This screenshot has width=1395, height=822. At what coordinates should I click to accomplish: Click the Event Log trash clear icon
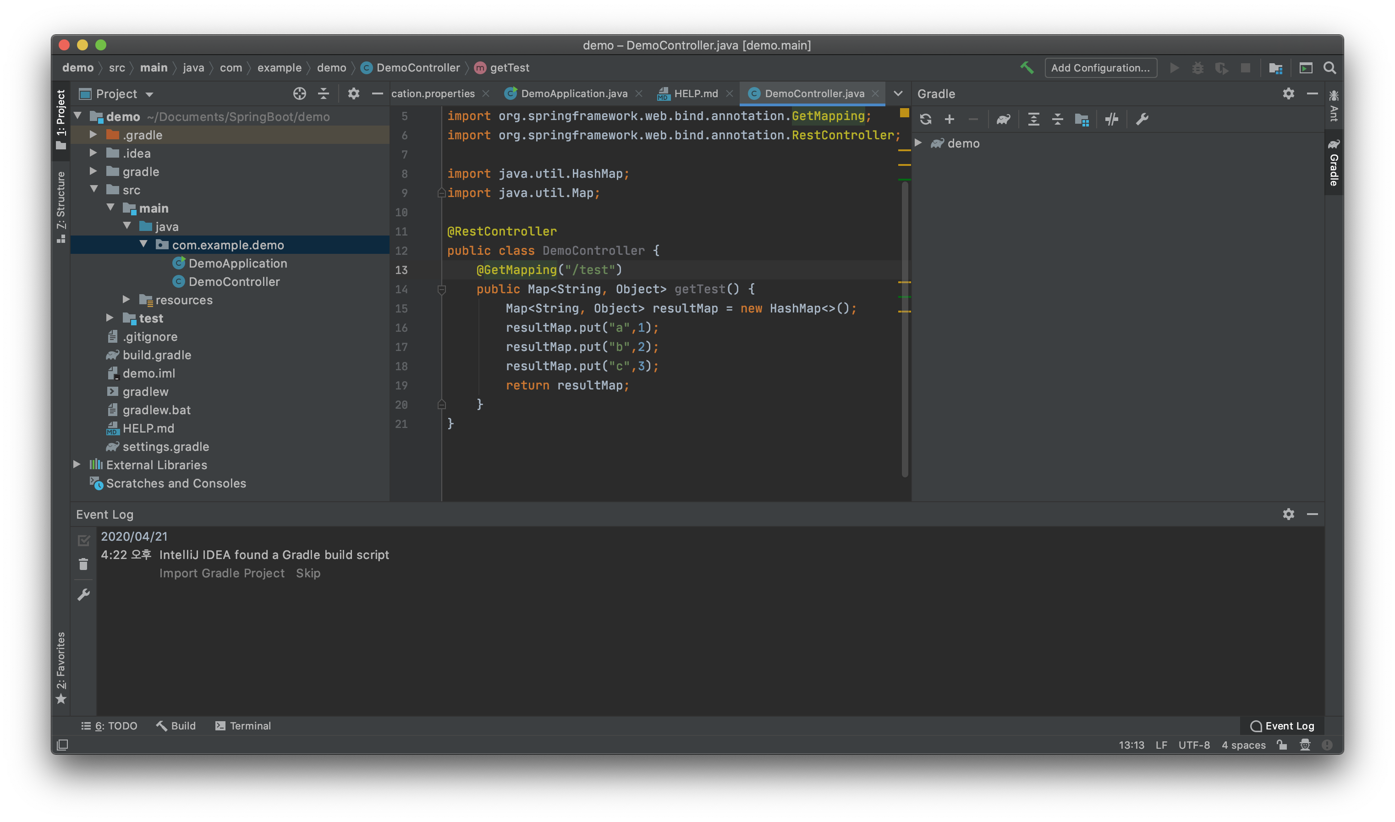click(x=84, y=564)
